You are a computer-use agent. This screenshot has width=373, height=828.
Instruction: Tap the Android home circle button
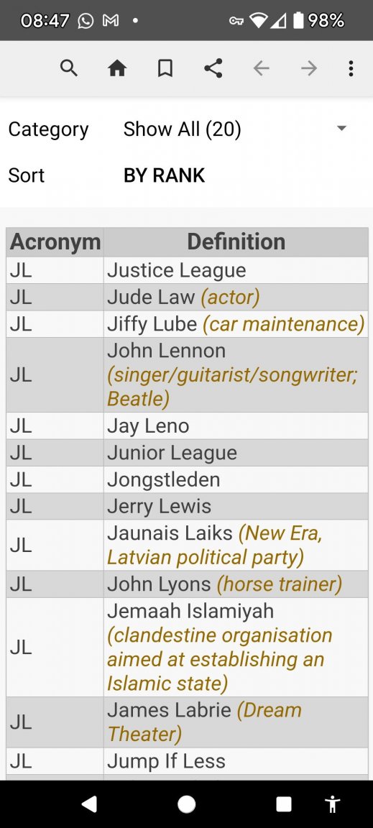click(187, 804)
